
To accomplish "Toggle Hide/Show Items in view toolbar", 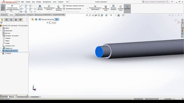I will coord(111,15).
